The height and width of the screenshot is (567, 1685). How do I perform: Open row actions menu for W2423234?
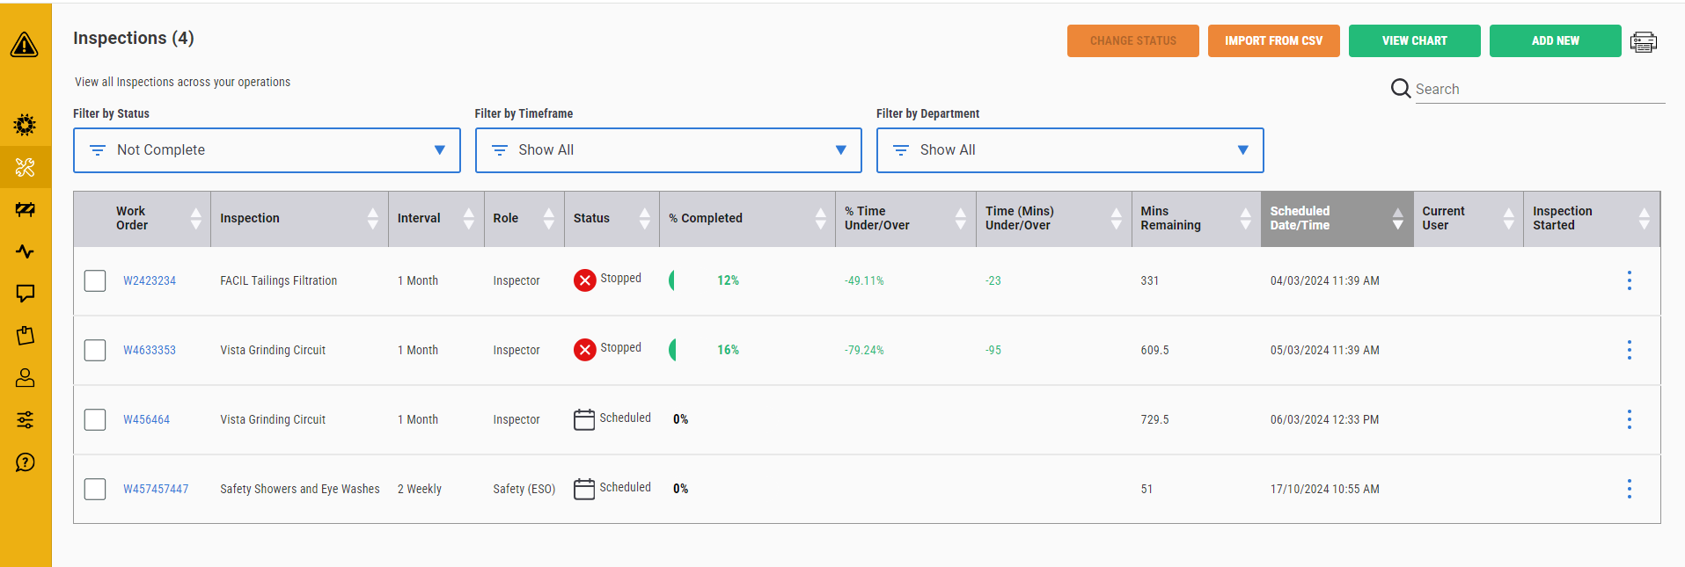click(1629, 280)
